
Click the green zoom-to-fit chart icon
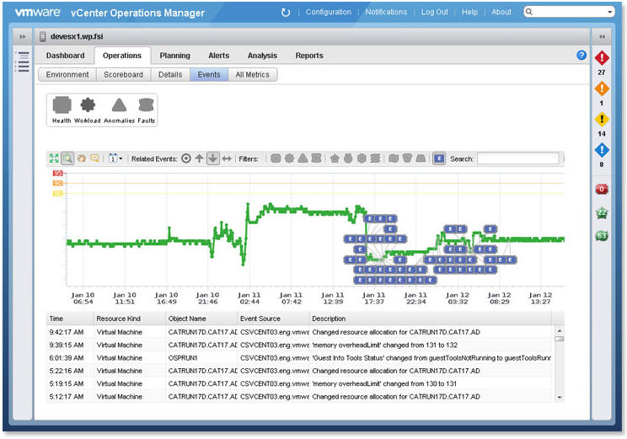(x=54, y=158)
